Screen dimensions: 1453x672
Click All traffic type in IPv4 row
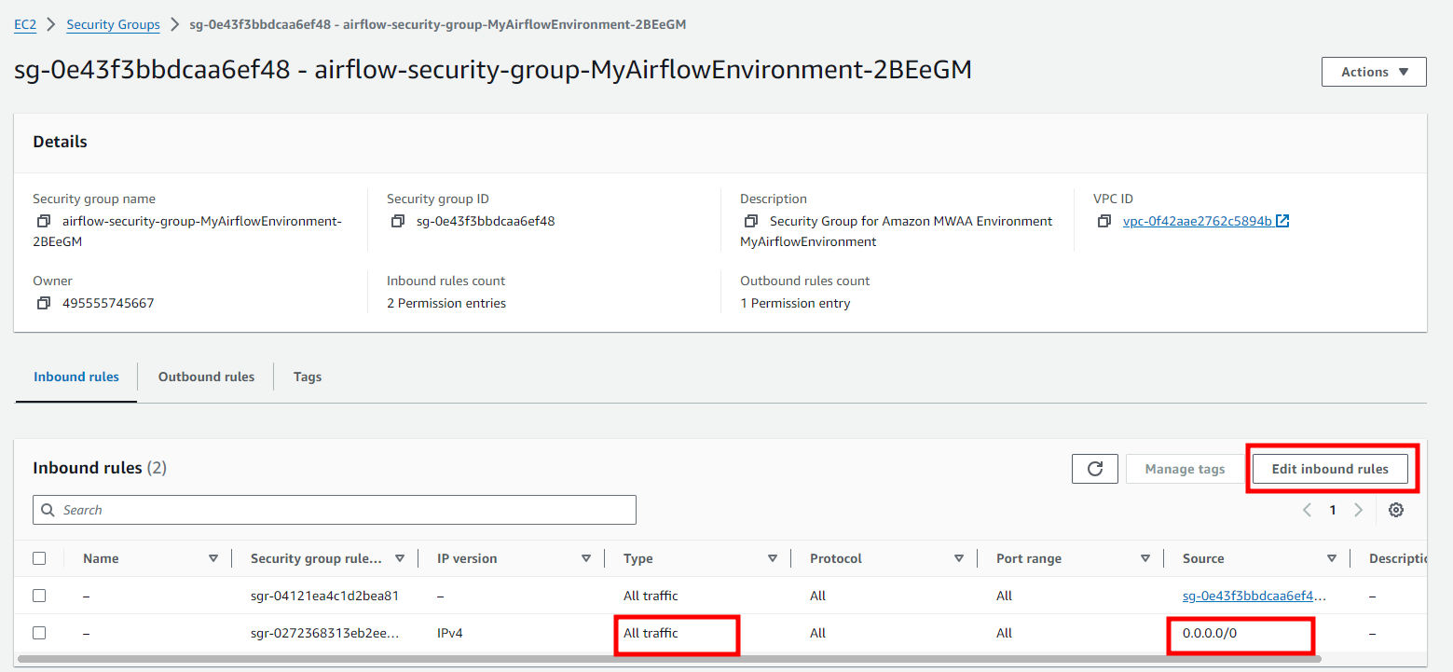click(x=651, y=633)
